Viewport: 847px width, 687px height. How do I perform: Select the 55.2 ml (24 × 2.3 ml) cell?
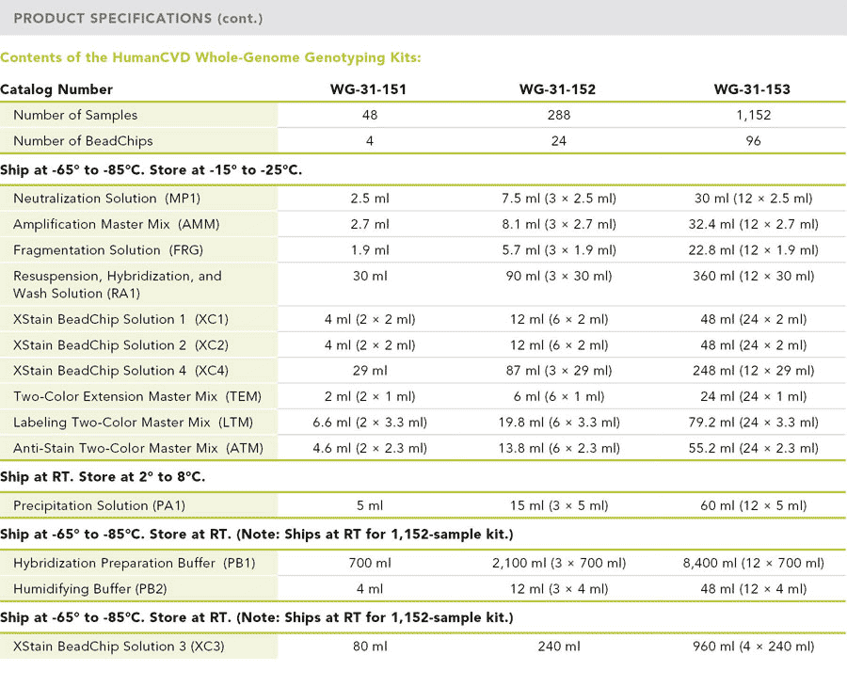click(x=754, y=448)
